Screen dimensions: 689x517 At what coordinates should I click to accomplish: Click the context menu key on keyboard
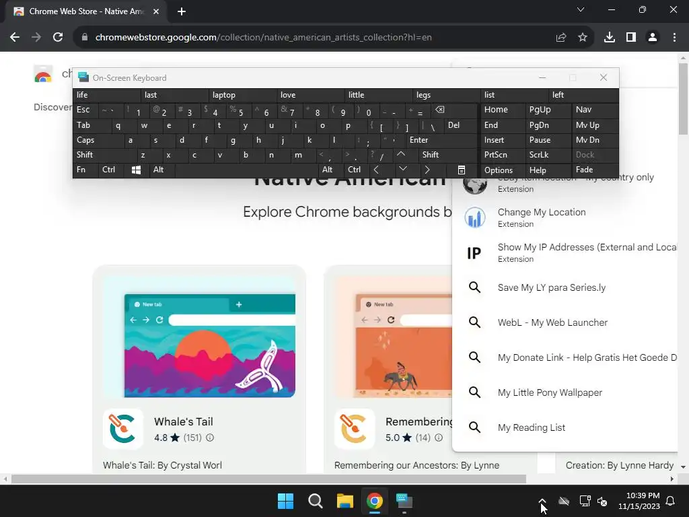(462, 170)
